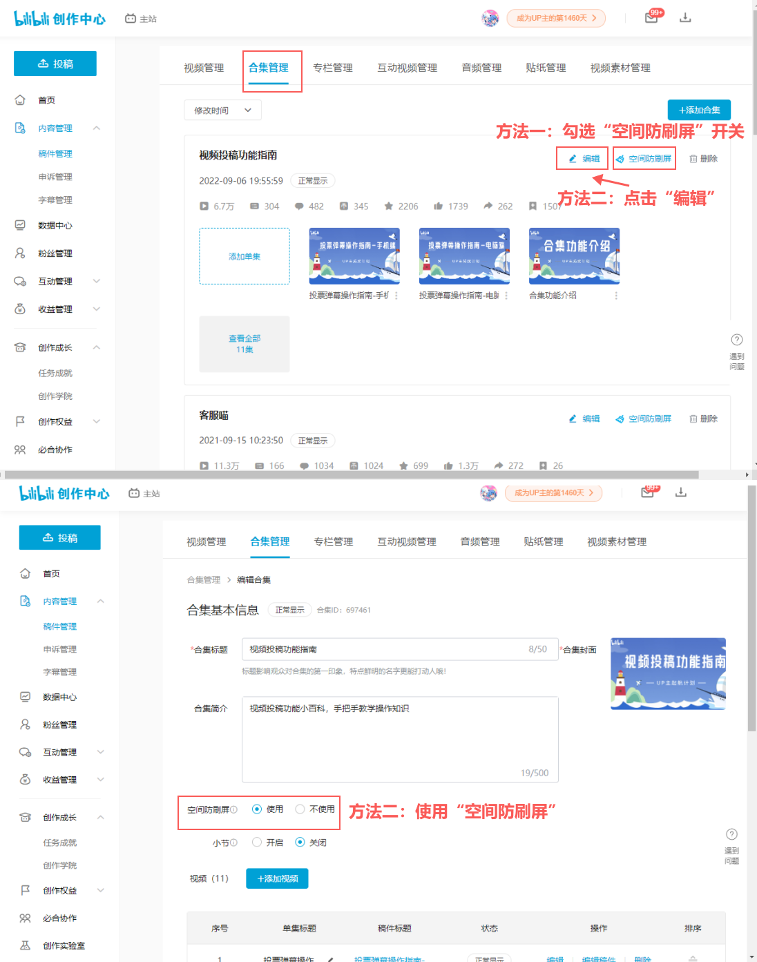This screenshot has height=962, width=757.
Task: Expand 互动管理 in the upper page sidebar
Action: point(97,281)
